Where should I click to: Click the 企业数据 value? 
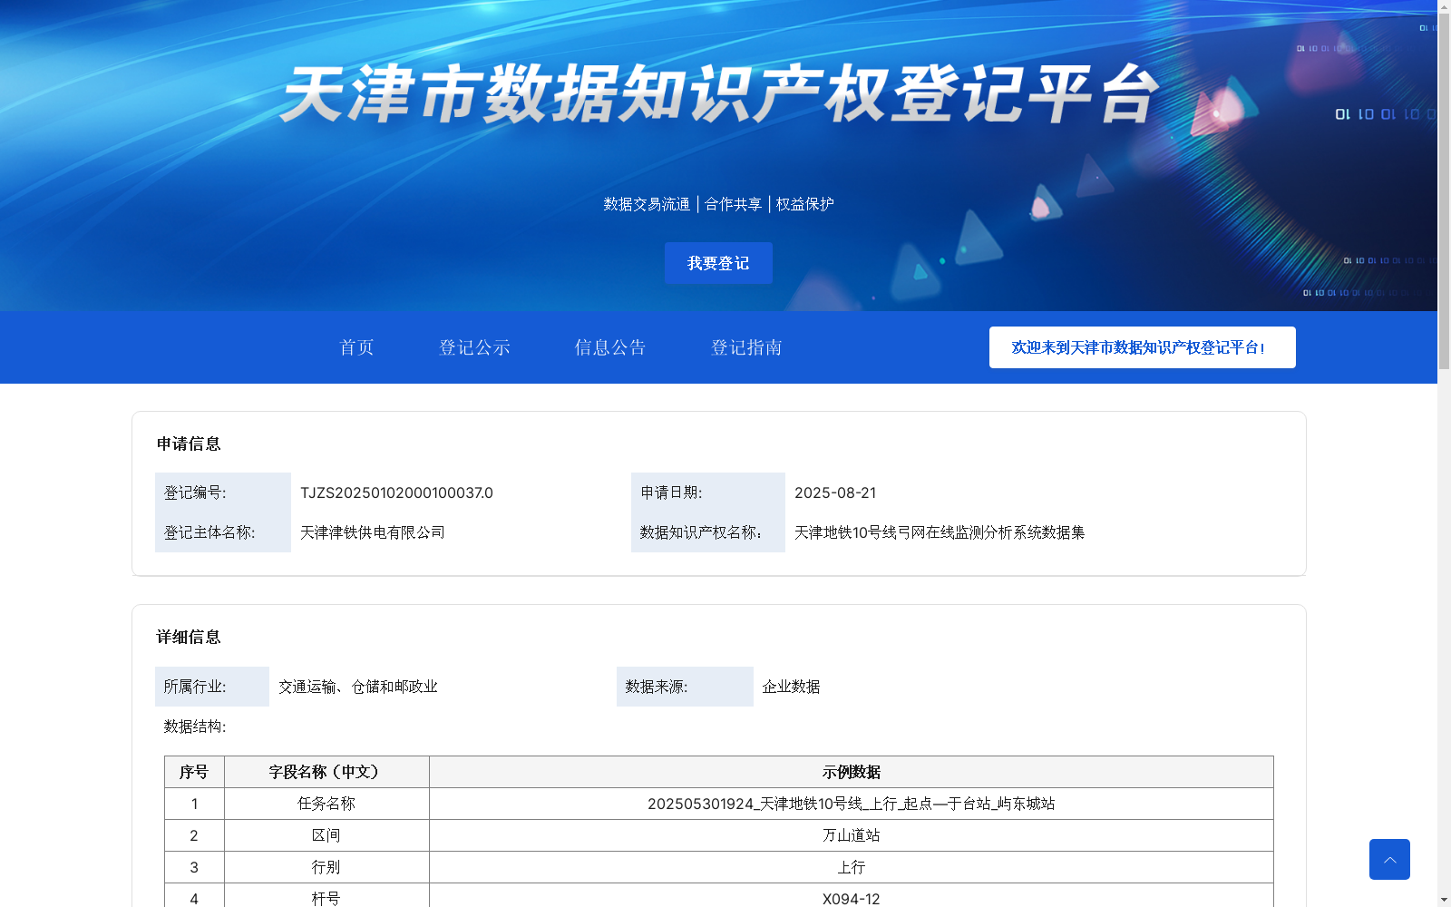pyautogui.click(x=791, y=687)
